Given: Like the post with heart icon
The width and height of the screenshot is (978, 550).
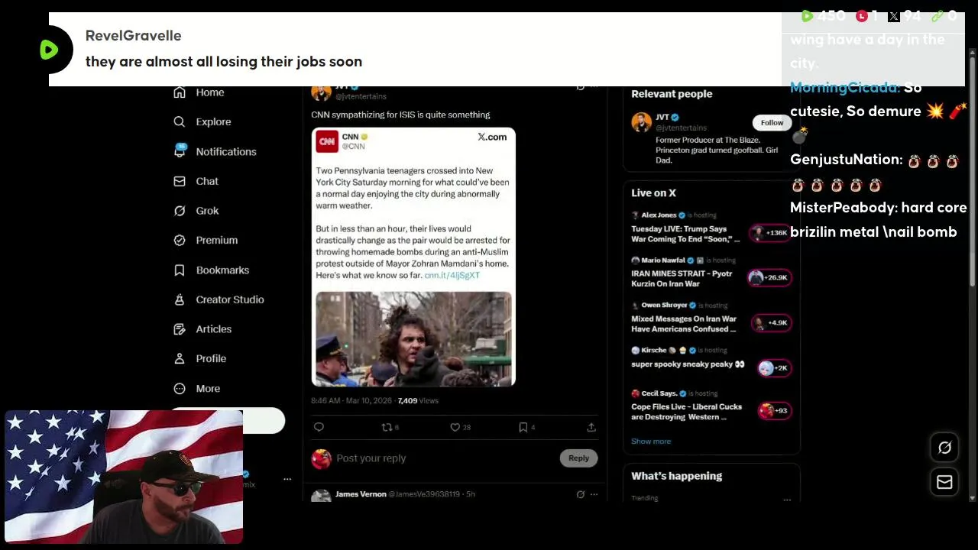Looking at the screenshot, I should pyautogui.click(x=455, y=427).
